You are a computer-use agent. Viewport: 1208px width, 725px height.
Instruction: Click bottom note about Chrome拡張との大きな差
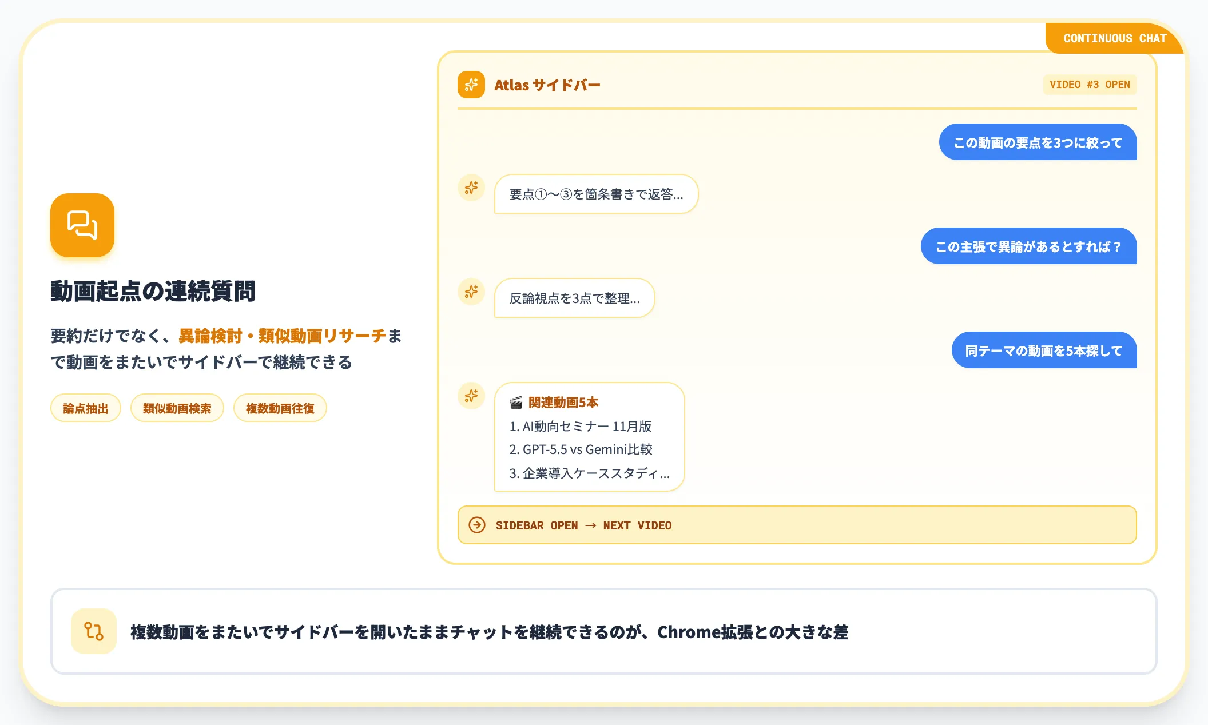(604, 631)
